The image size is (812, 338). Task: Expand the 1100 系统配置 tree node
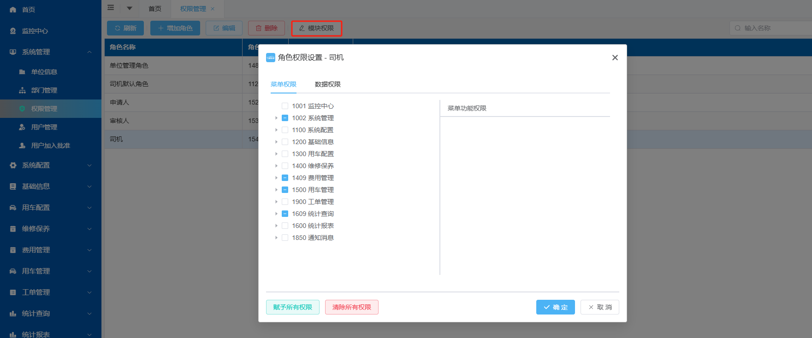(x=276, y=130)
